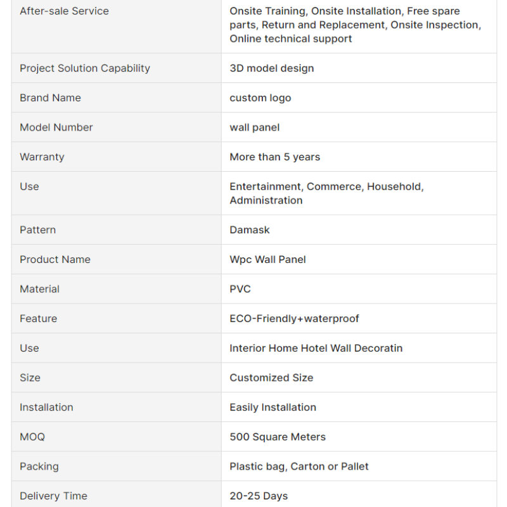Select the "Customized Size" value

point(271,378)
